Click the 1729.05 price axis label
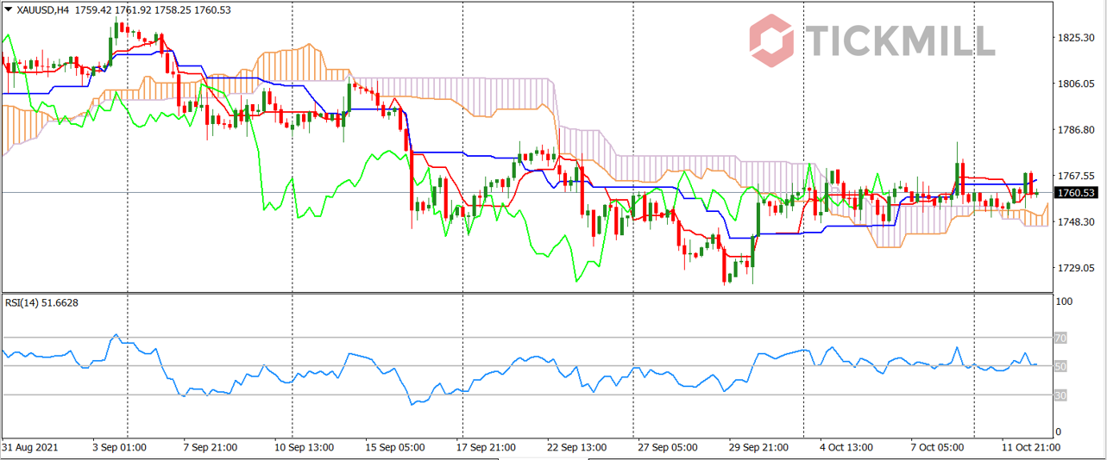1107x460 pixels. [1075, 268]
